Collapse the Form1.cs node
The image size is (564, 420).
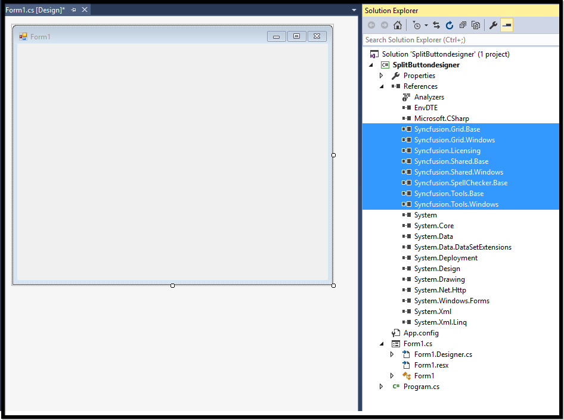[382, 344]
